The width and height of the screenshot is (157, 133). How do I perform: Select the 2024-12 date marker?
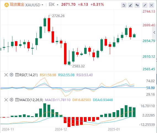tap(61, 129)
